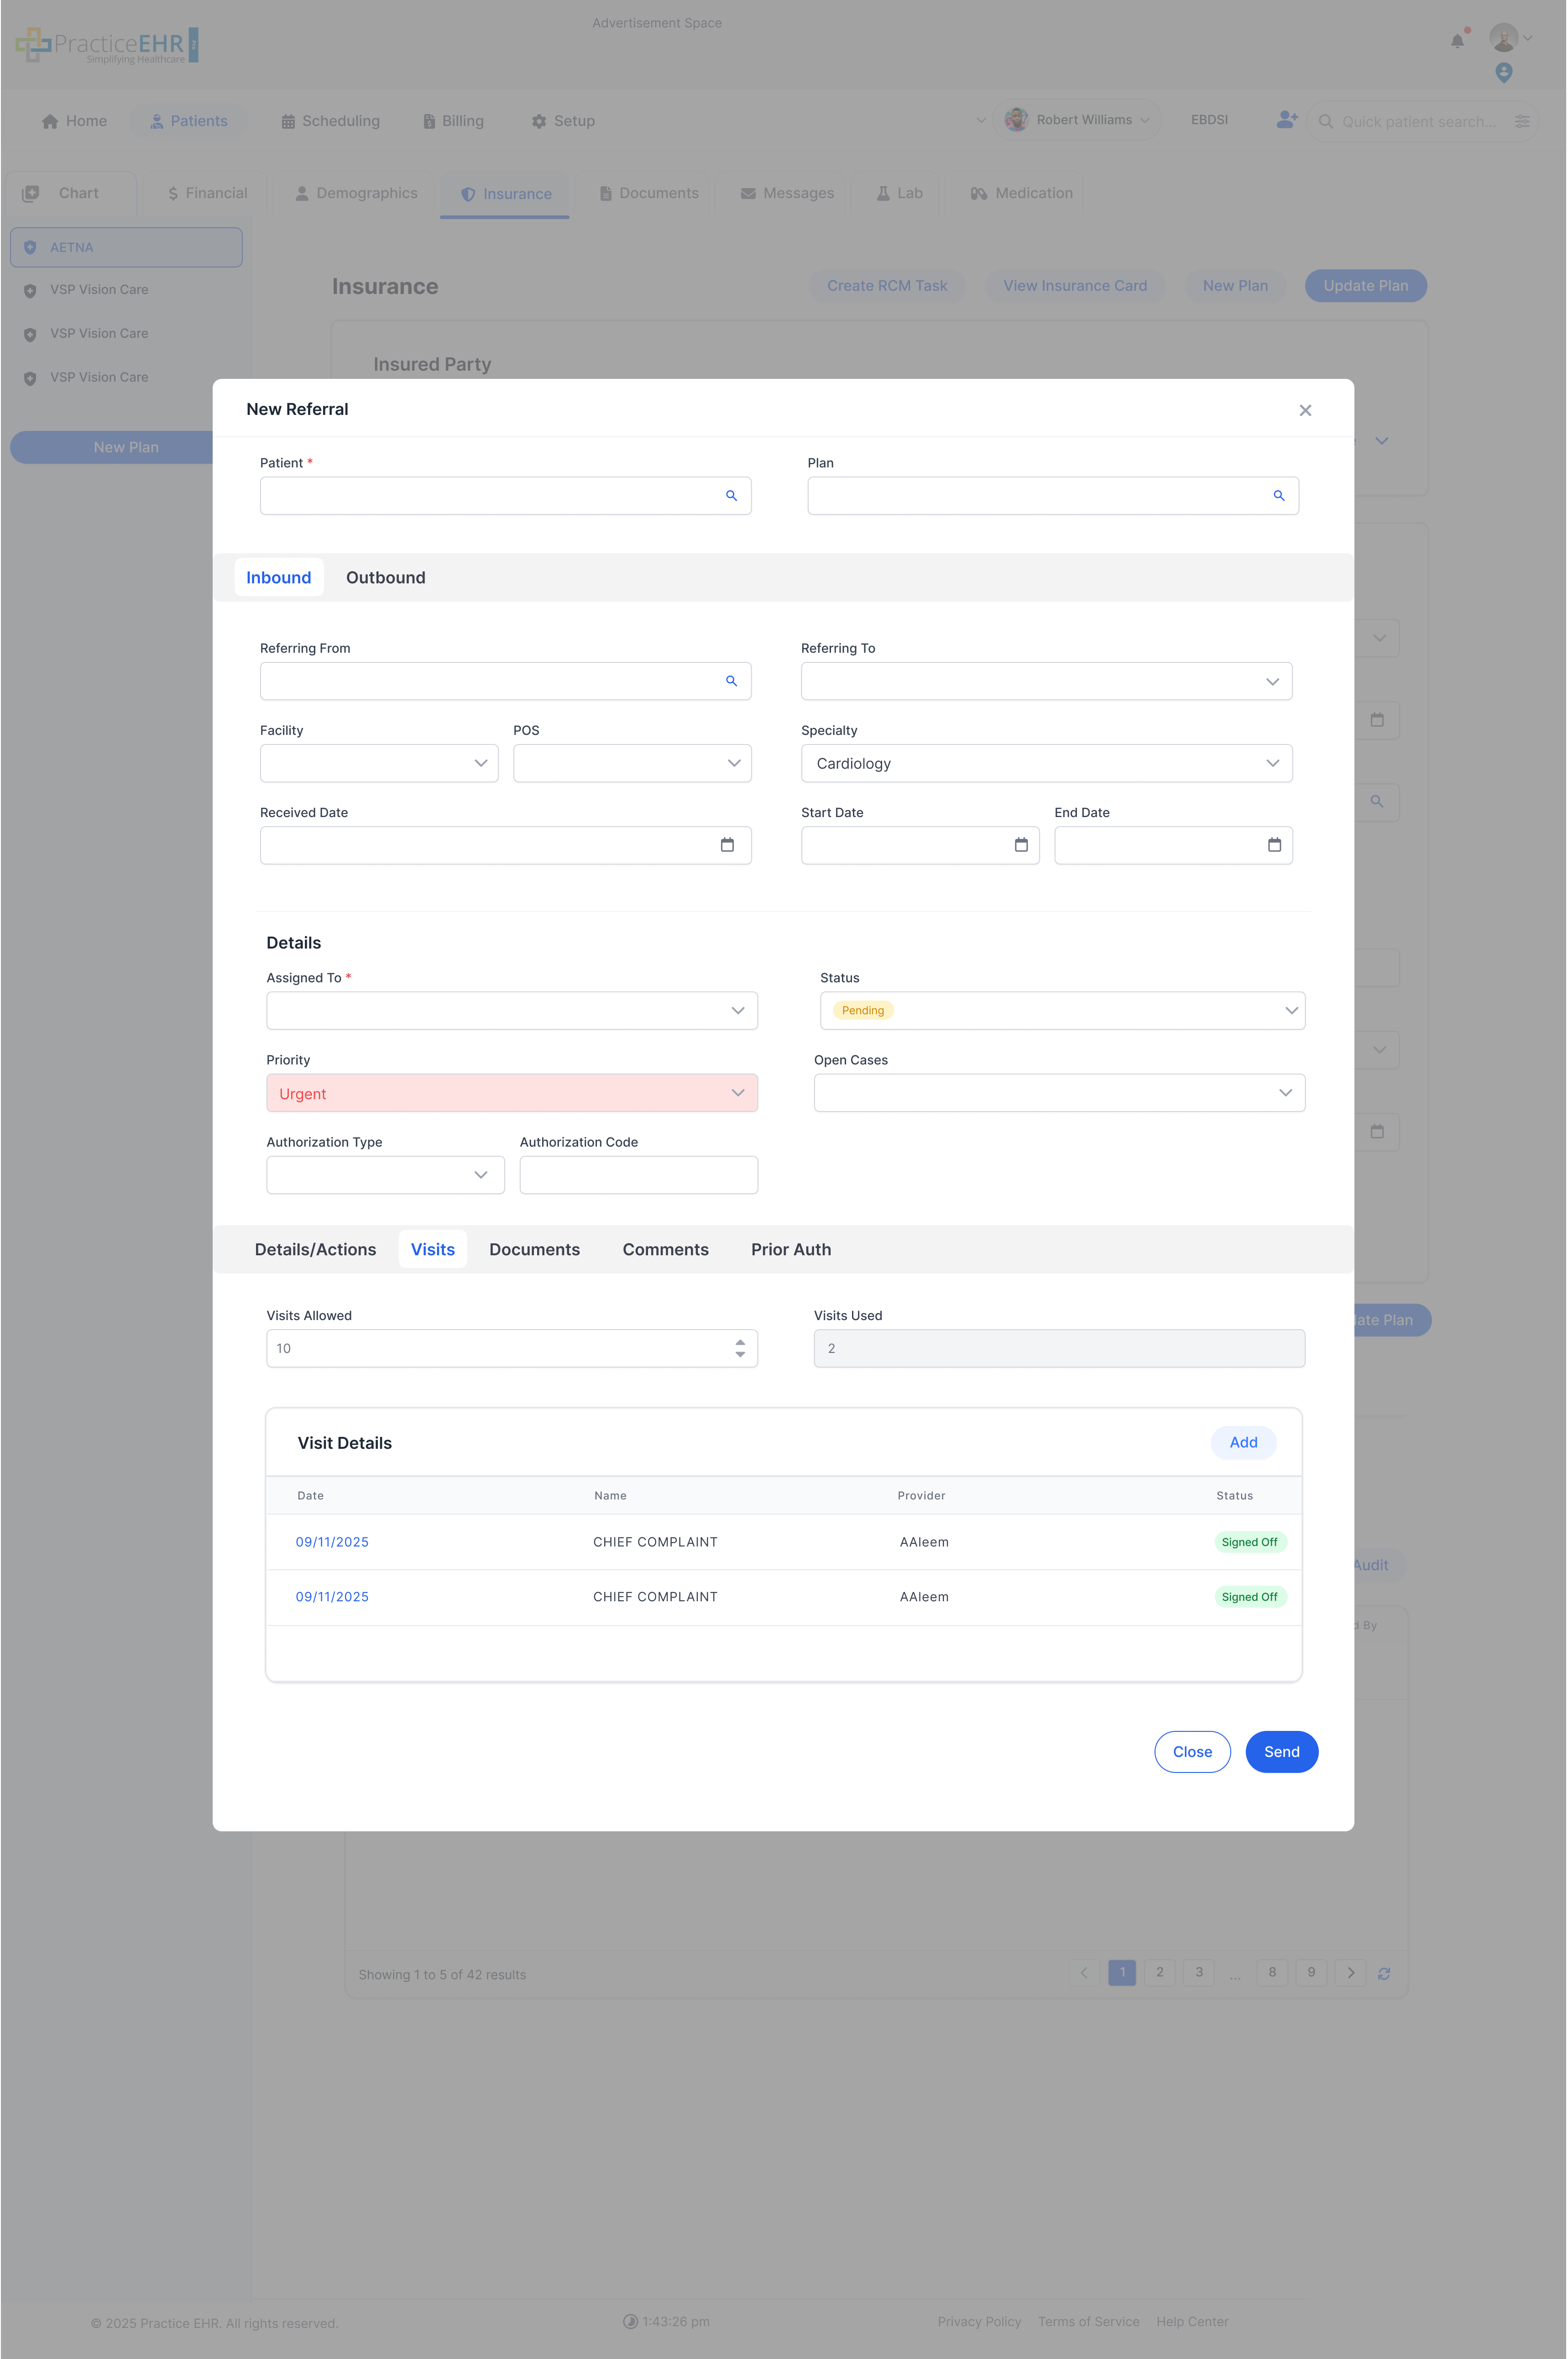Change Priority from Urgent using its dropdown
This screenshot has height=2359, width=1568.
[738, 1092]
